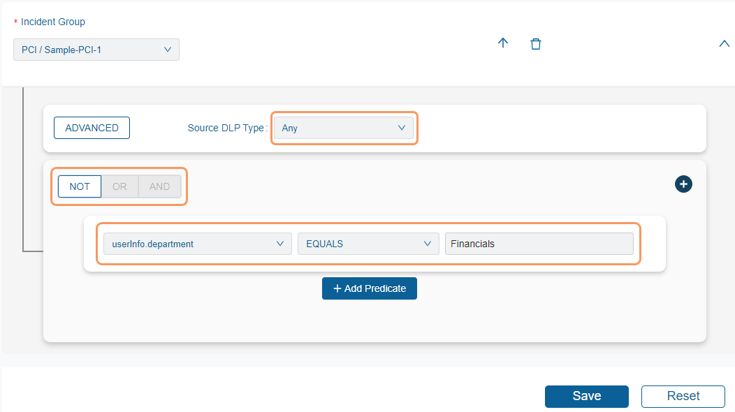The height and width of the screenshot is (412, 735).
Task: Change the EQUALS comparison operator
Action: click(x=368, y=243)
